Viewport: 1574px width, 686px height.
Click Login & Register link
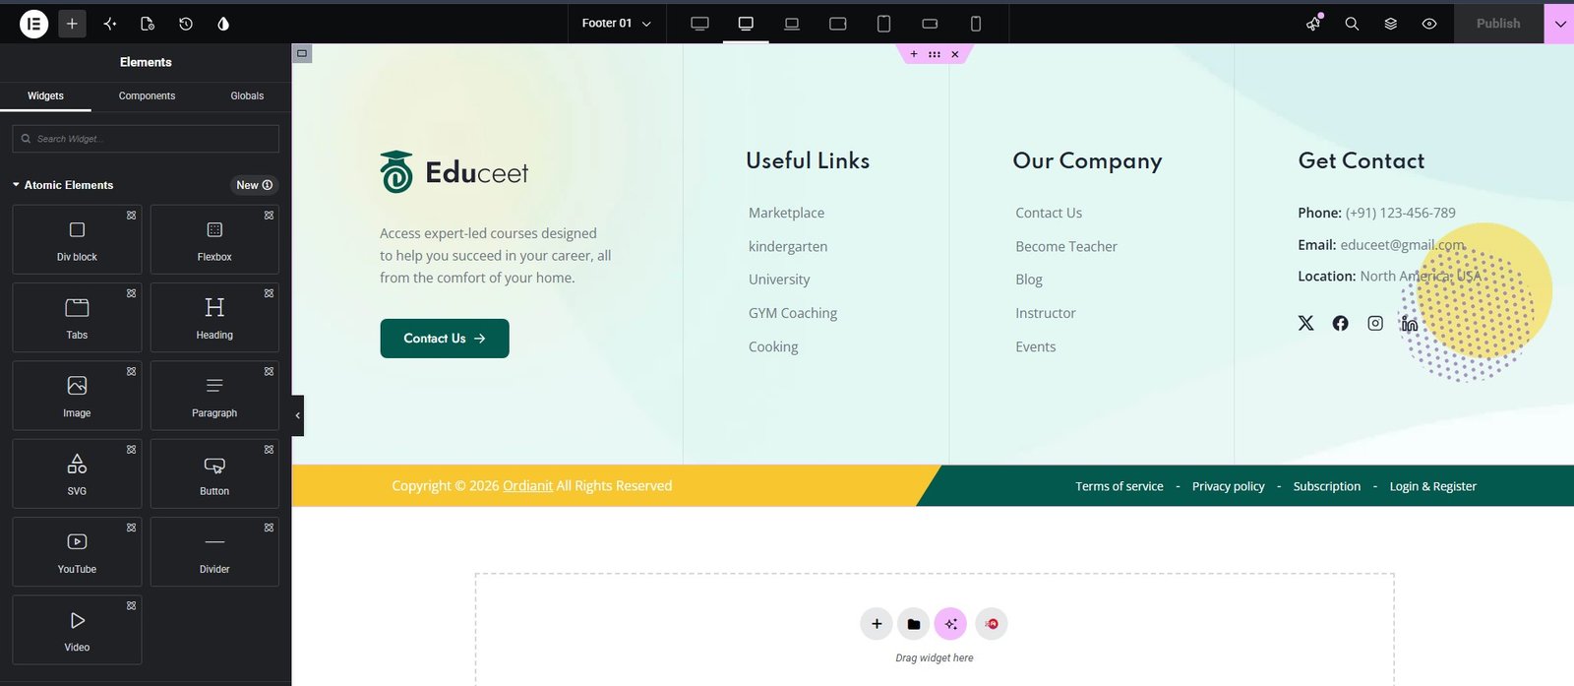point(1432,486)
